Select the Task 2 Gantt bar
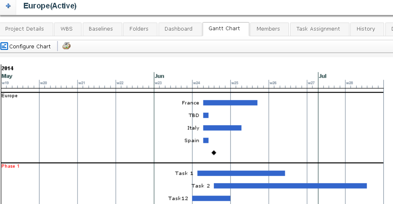The image size is (393, 204). (290, 186)
